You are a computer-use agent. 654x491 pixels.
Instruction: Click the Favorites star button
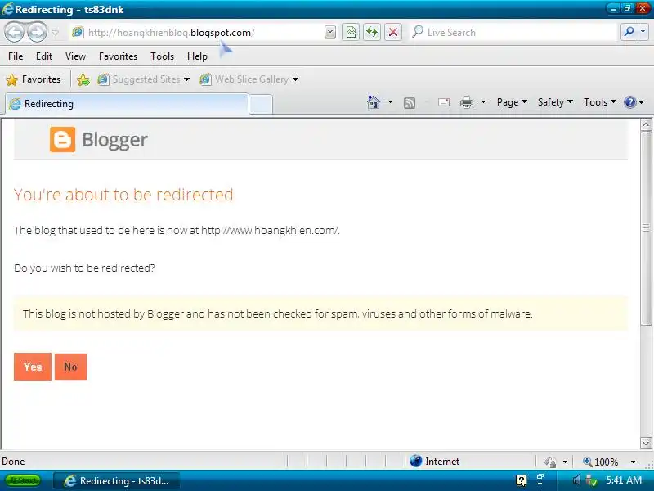34,79
